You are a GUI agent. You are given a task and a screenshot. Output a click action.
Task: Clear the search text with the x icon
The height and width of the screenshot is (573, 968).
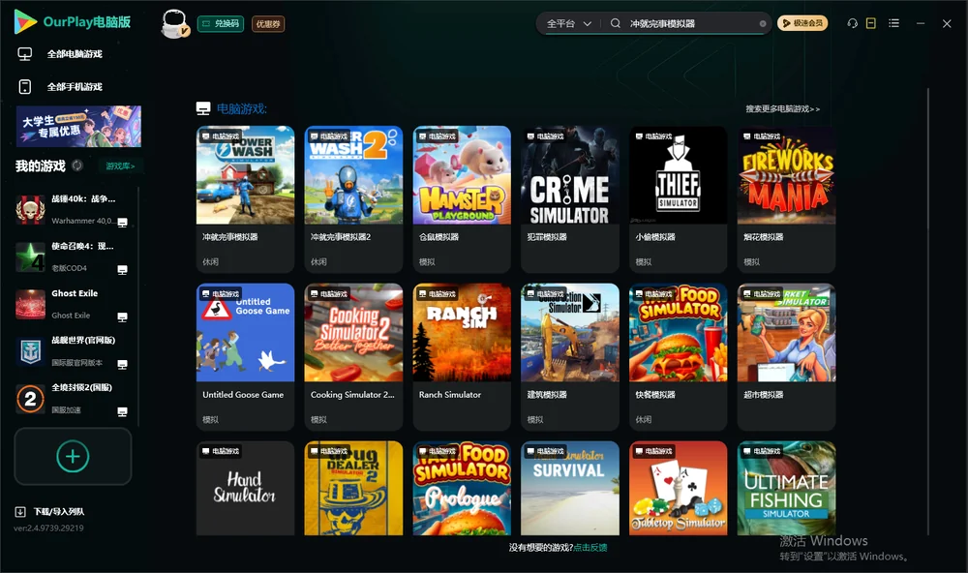pyautogui.click(x=763, y=23)
